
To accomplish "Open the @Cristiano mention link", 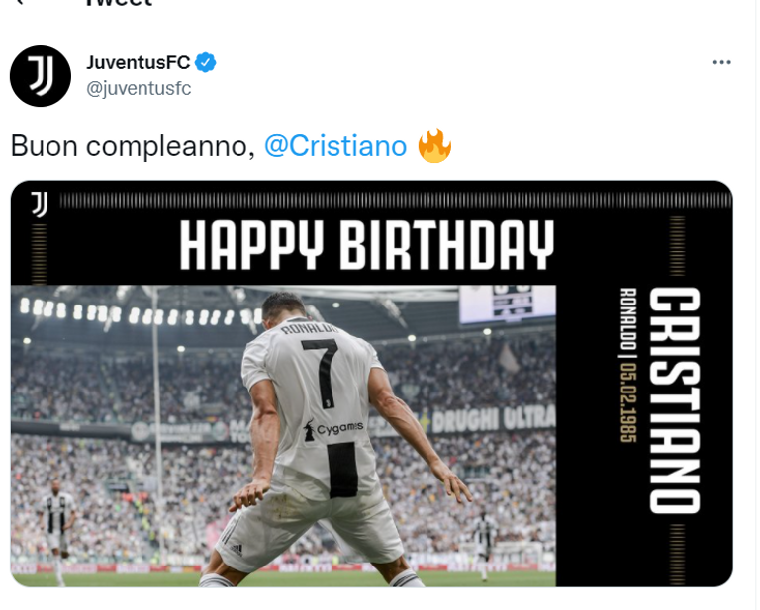I will (335, 146).
